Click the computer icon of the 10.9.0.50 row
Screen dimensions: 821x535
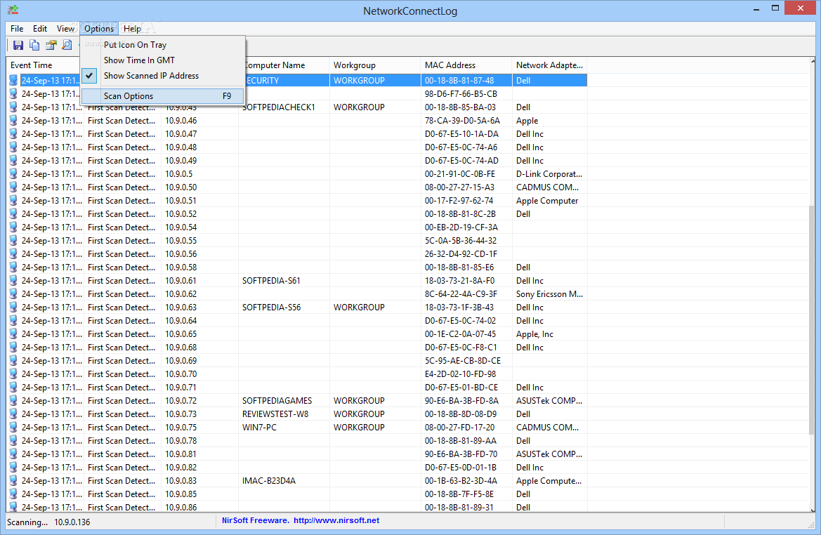[x=13, y=187]
